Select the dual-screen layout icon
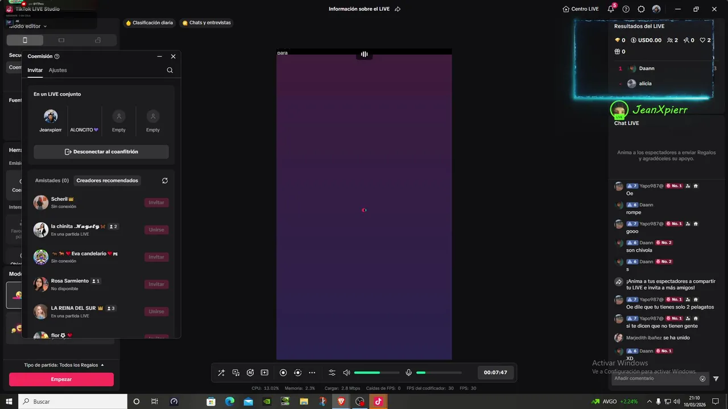 pos(98,40)
